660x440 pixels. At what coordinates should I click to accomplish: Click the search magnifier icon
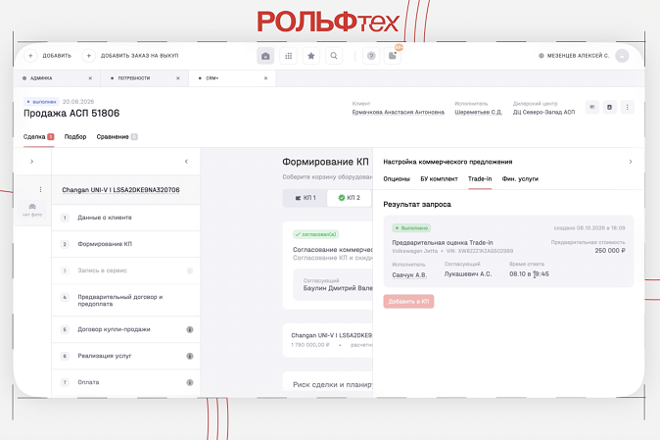(334, 56)
